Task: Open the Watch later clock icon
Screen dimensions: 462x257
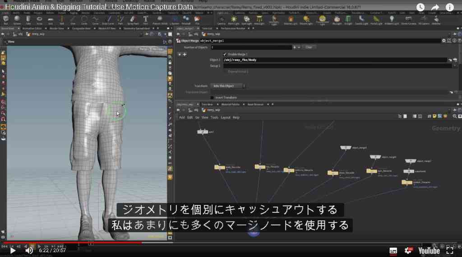Action: pos(420,7)
